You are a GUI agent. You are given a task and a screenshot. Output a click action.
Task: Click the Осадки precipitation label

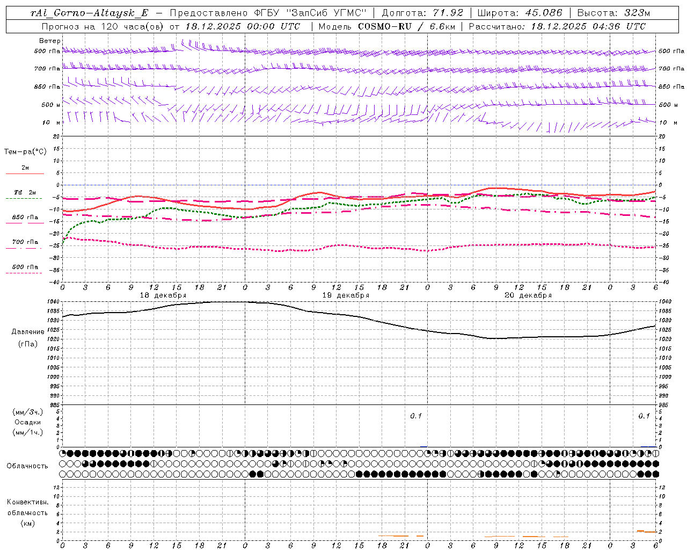pos(28,422)
